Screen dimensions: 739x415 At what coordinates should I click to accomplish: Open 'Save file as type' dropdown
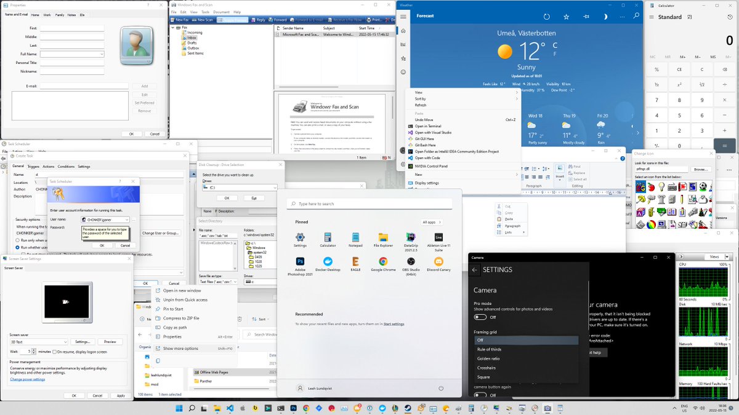(x=218, y=282)
